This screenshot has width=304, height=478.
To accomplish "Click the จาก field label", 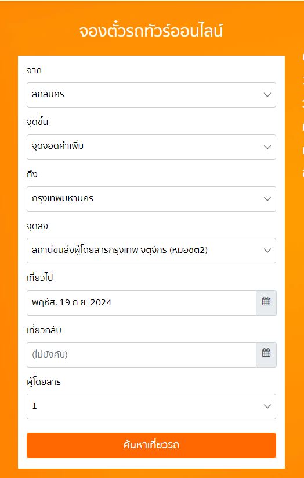I will (x=34, y=70).
